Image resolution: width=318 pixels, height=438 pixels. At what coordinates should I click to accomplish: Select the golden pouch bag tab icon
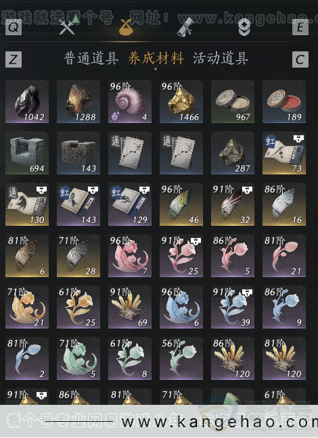(125, 27)
